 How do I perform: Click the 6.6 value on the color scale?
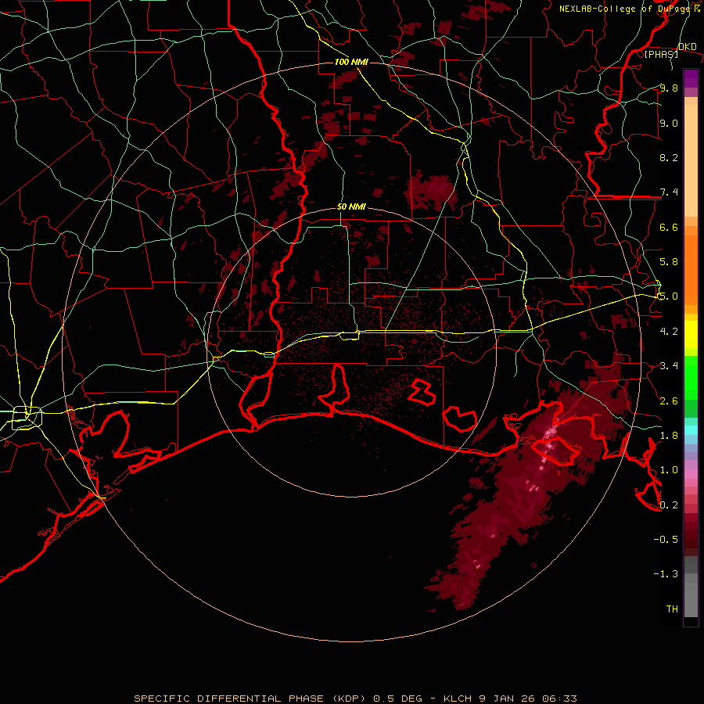tap(669, 227)
